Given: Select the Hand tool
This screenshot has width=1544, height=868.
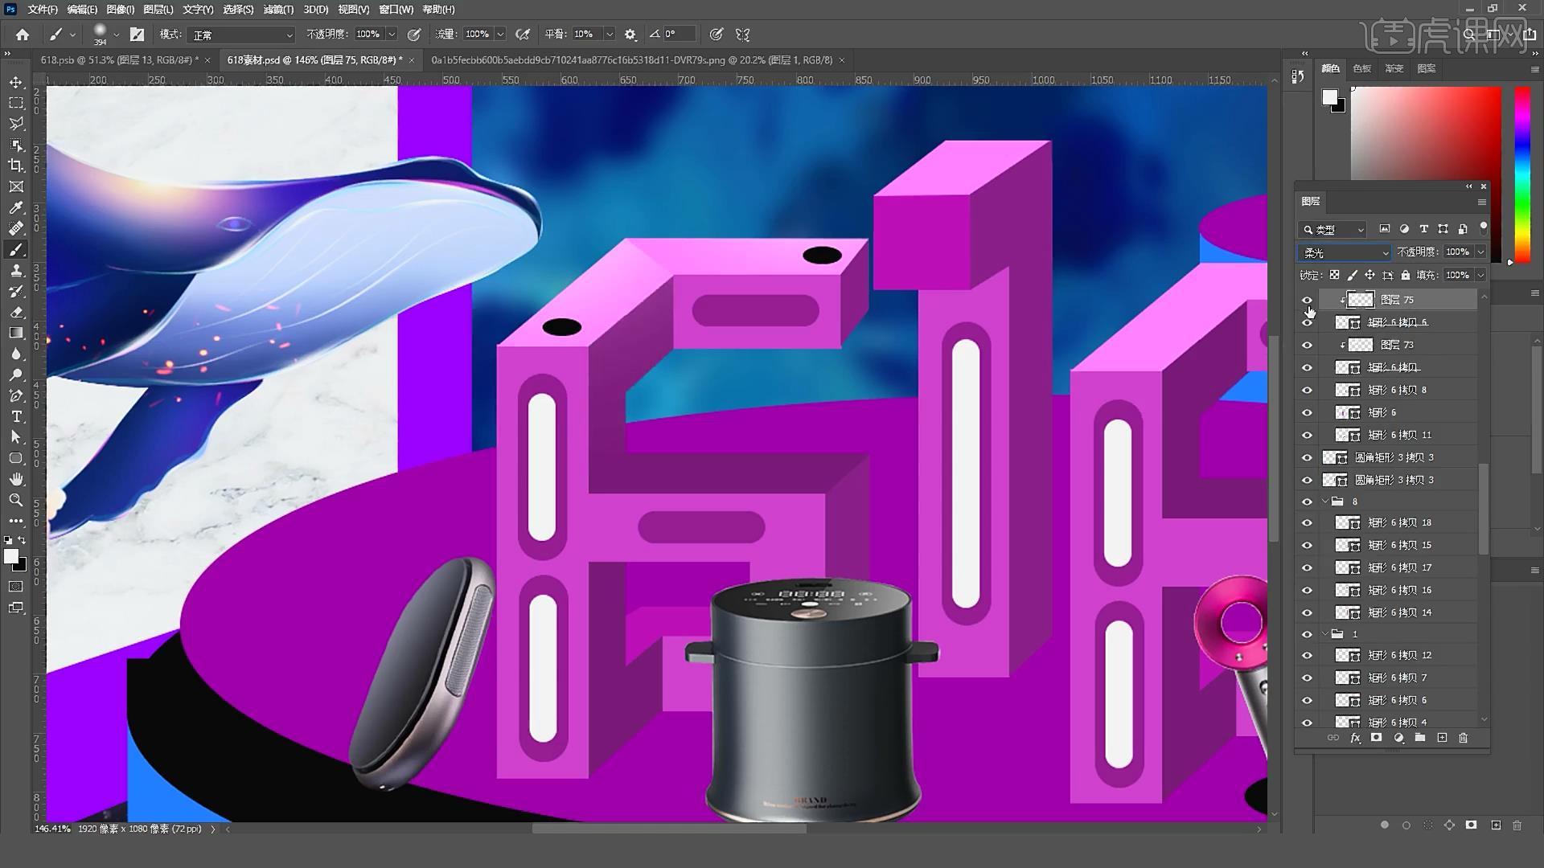Looking at the screenshot, I should coord(16,479).
